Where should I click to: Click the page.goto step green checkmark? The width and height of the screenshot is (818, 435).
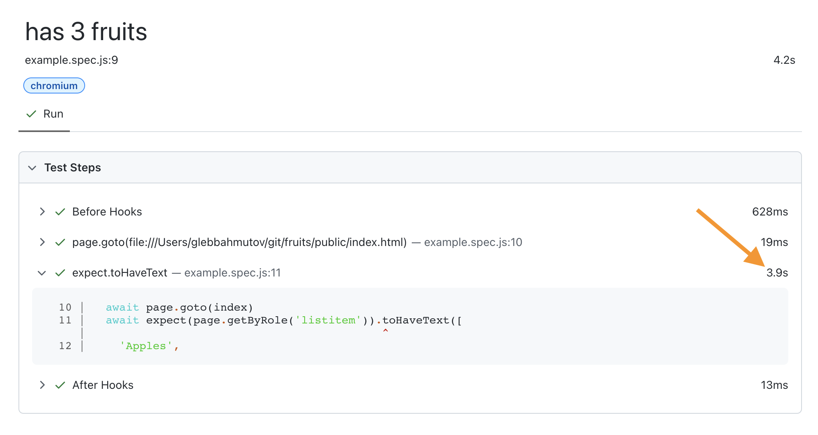(x=60, y=242)
